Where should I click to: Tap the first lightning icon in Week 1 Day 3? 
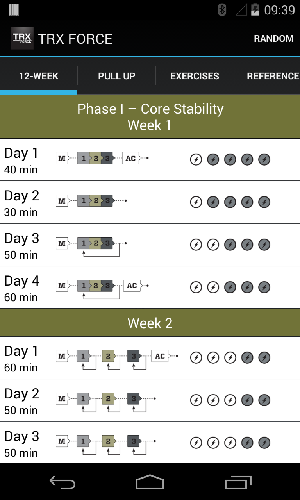(x=196, y=245)
